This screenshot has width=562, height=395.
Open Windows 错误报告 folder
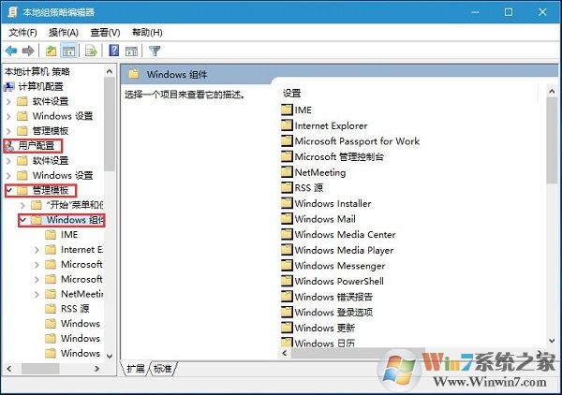click(x=327, y=297)
